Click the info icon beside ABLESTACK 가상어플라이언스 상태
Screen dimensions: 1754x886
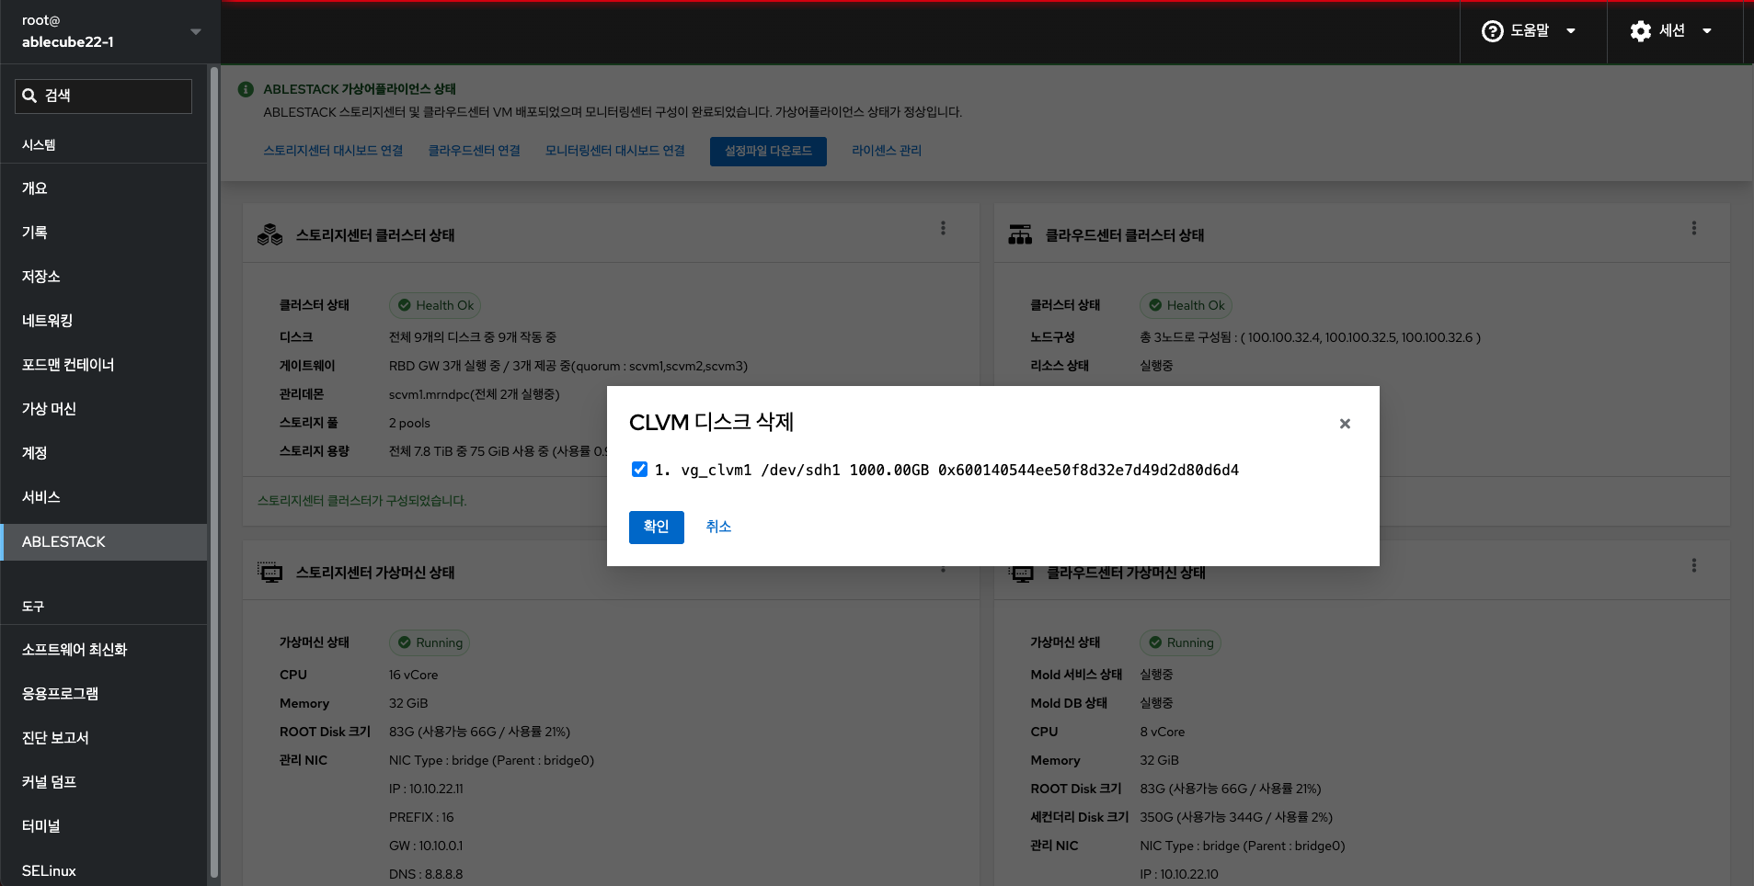(x=246, y=89)
